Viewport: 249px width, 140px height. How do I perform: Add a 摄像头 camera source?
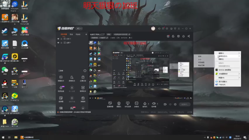pos(119,105)
